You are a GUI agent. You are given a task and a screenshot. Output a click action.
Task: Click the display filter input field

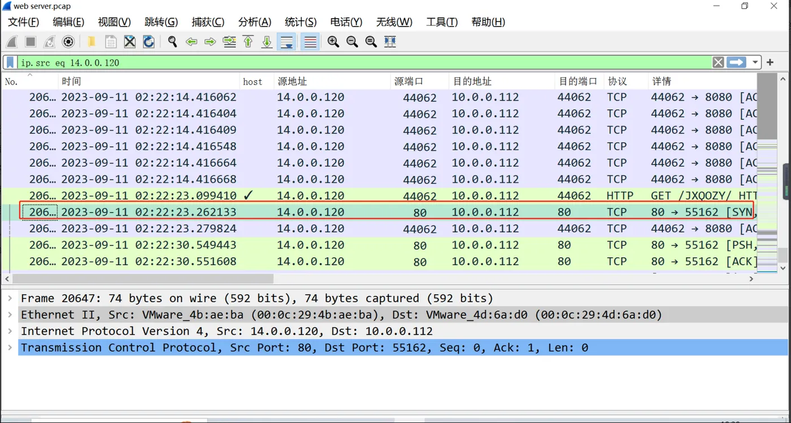coord(364,62)
